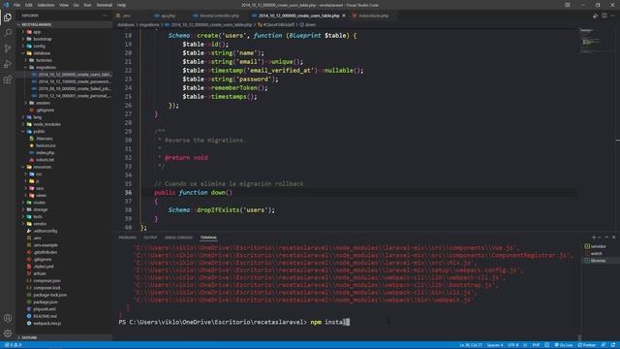The height and width of the screenshot is (349, 620).
Task: Open the create_failed_jobs migration file
Action: coord(75,88)
